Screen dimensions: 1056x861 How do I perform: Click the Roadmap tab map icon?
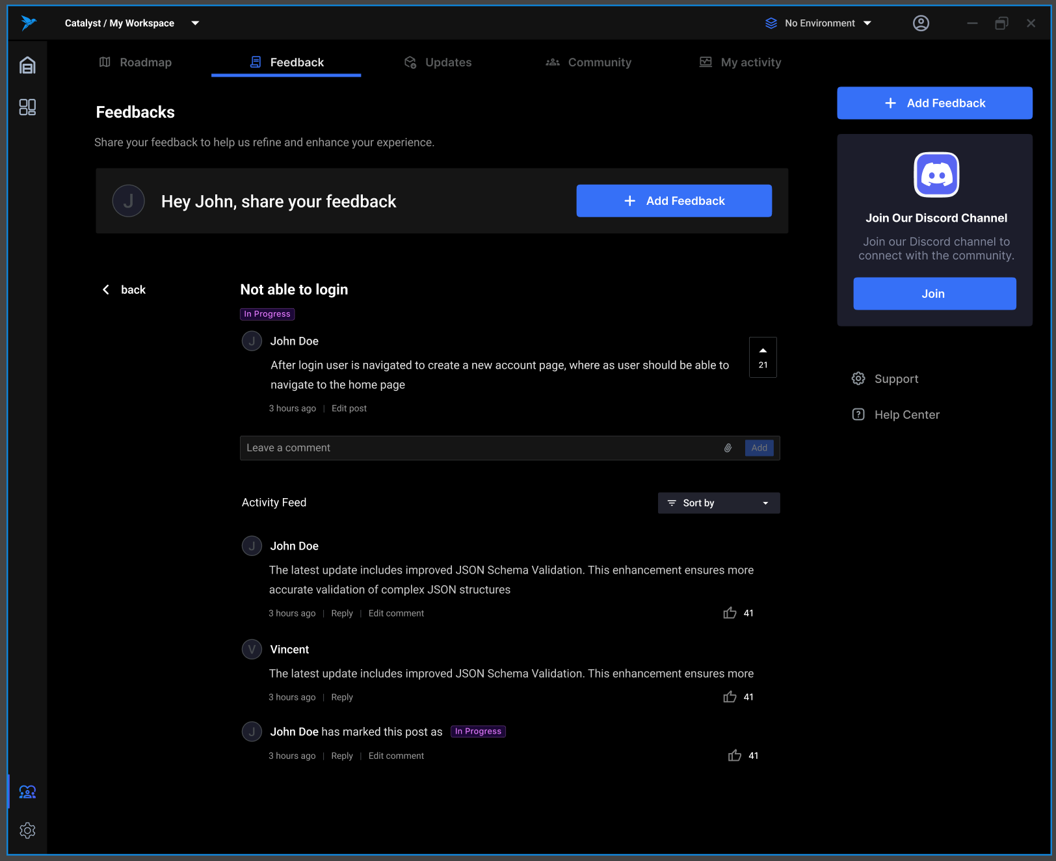coord(105,62)
